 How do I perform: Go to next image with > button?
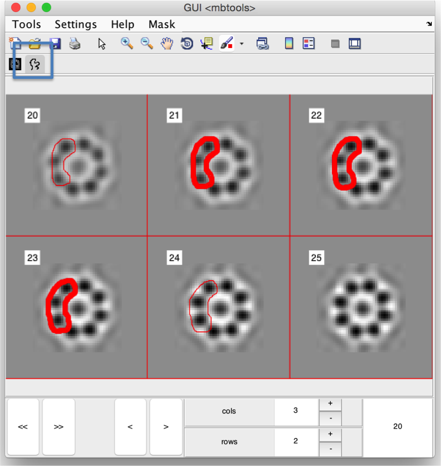(166, 427)
